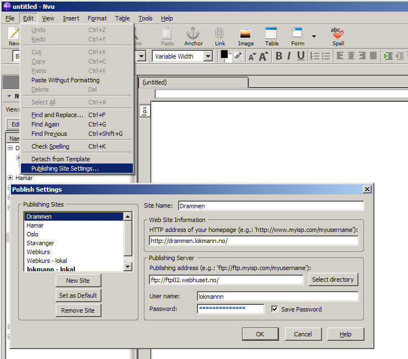Image resolution: width=408 pixels, height=359 pixels.
Task: Apply Underline formatting
Action: [x=300, y=56]
